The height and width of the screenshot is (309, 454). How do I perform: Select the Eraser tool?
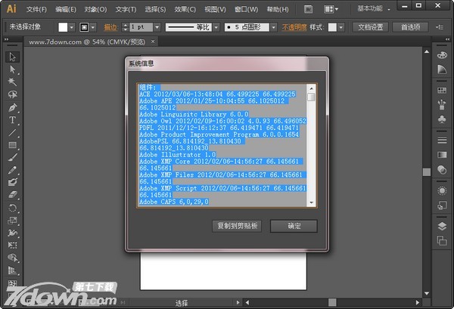coord(12,195)
